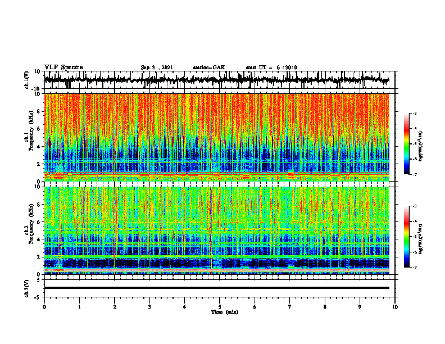Click the 'ch.1(V)' waveform axis label

[x=26, y=80]
